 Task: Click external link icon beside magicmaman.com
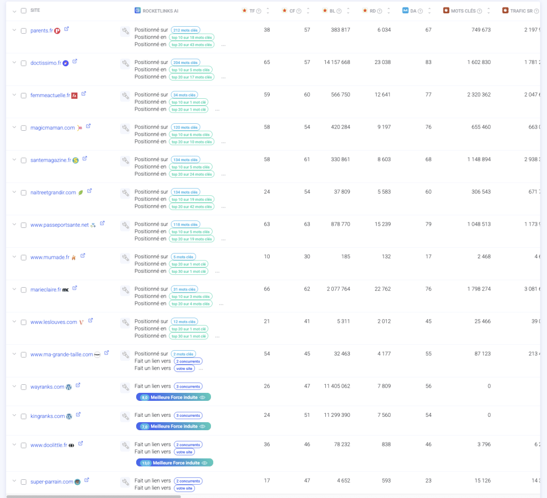click(x=89, y=127)
